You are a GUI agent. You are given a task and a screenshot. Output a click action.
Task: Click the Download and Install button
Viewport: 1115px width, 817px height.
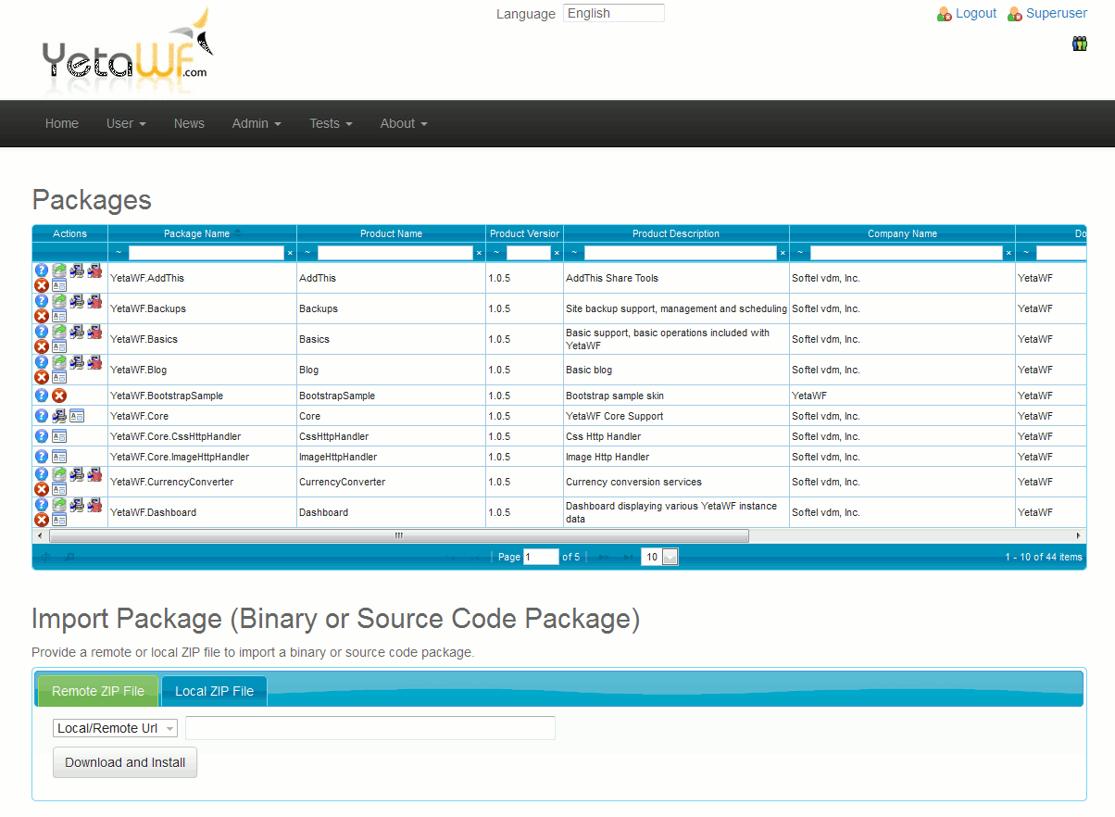[125, 762]
